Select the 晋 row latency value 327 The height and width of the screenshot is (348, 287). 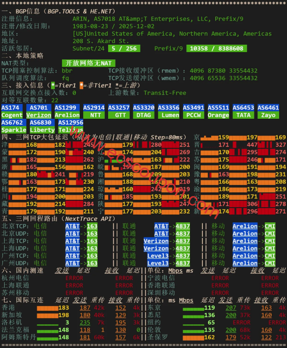pos(281,145)
